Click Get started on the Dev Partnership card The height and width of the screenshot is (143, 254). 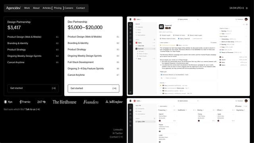click(x=94, y=88)
